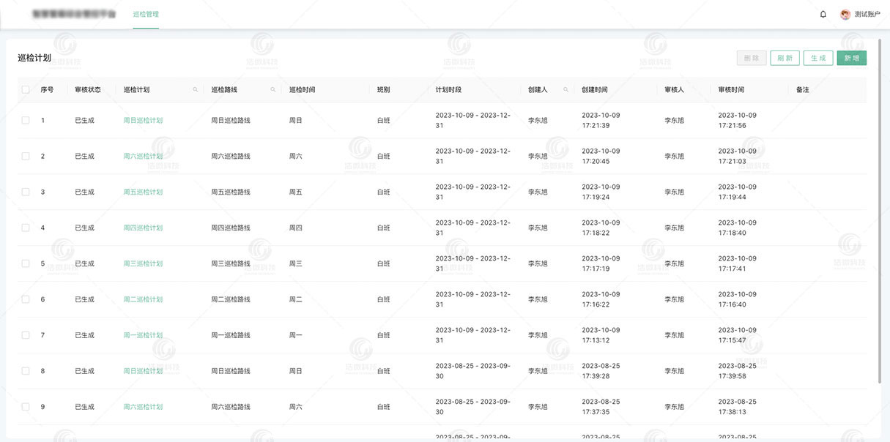Tick the checkbox for row 8
The height and width of the screenshot is (442, 890).
(26, 371)
